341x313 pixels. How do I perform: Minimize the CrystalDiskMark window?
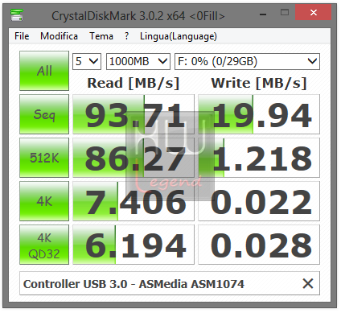point(263,14)
